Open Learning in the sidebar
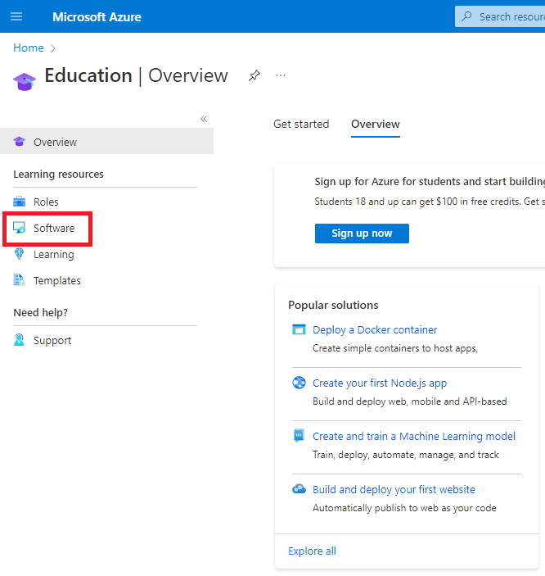This screenshot has height=576, width=545. pos(53,255)
